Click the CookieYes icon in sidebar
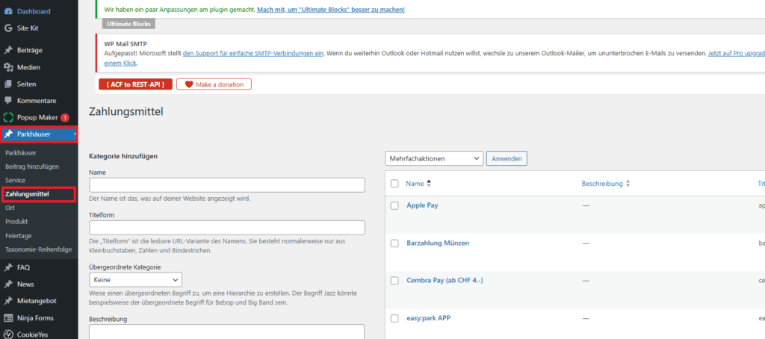Viewport: 765px width, 339px height. (x=8, y=334)
